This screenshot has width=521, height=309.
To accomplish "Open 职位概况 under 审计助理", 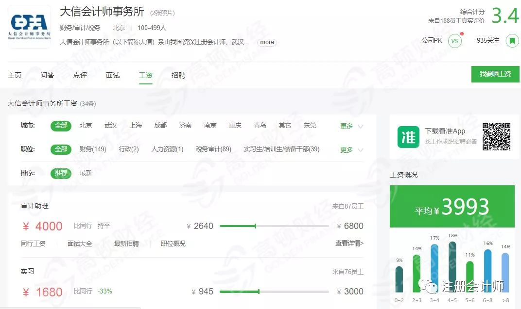I will [x=173, y=244].
